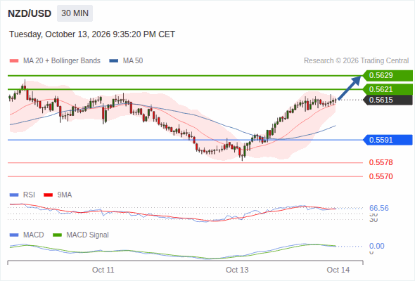The image size is (415, 281).
Task: Click the 0.5570 red support value
Action: (x=381, y=176)
